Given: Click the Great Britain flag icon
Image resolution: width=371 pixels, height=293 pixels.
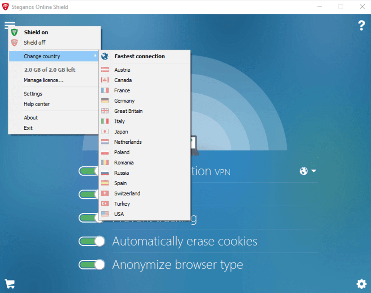Looking at the screenshot, I should (105, 111).
